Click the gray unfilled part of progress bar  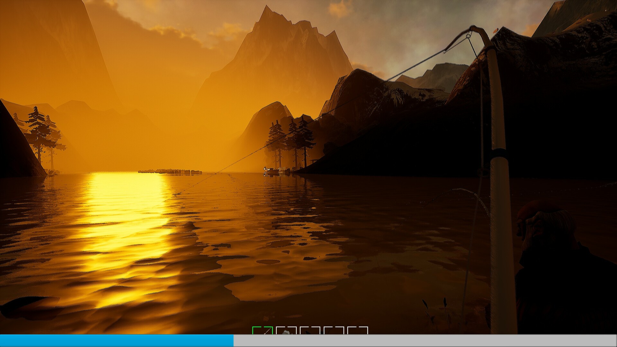[424, 341]
